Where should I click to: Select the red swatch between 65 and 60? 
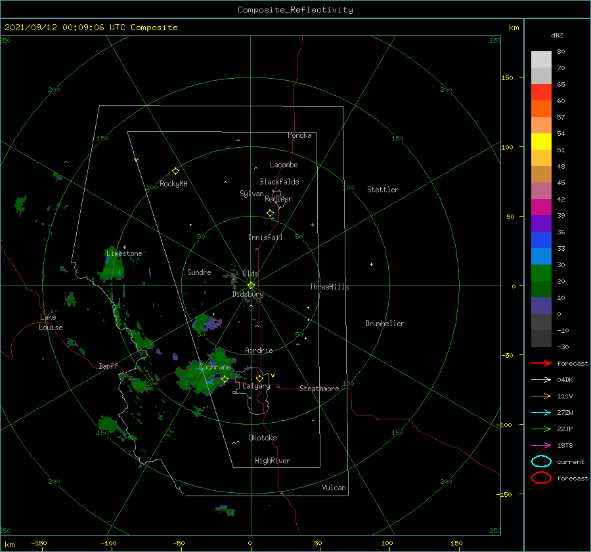point(541,93)
